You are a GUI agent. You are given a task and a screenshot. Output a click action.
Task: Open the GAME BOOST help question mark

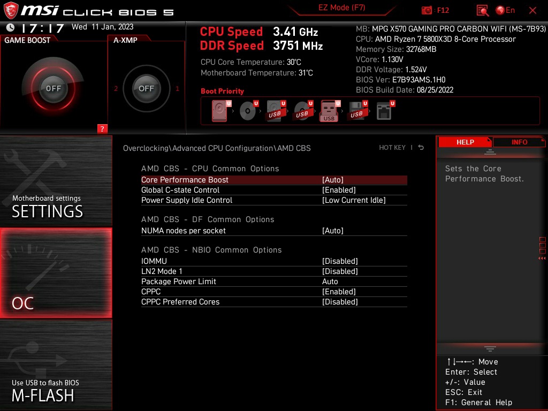click(x=102, y=128)
